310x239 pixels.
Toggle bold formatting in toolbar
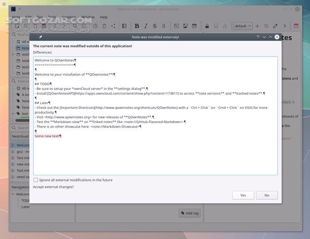(x=136, y=26)
